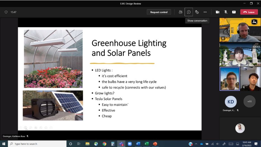Viewport: 261px width, 147px height.
Task: Open the volume control in system tray
Action: tap(218, 144)
